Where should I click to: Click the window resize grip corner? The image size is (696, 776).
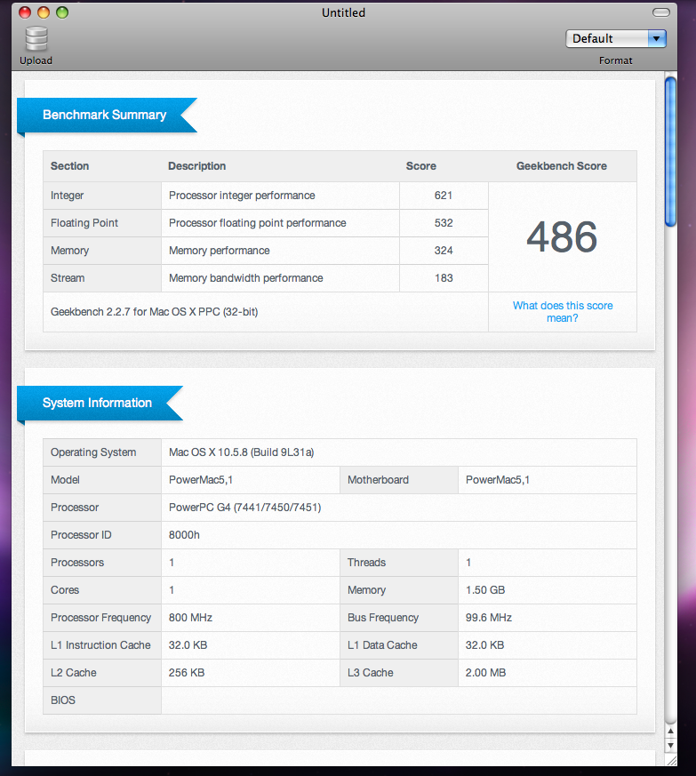(x=671, y=761)
